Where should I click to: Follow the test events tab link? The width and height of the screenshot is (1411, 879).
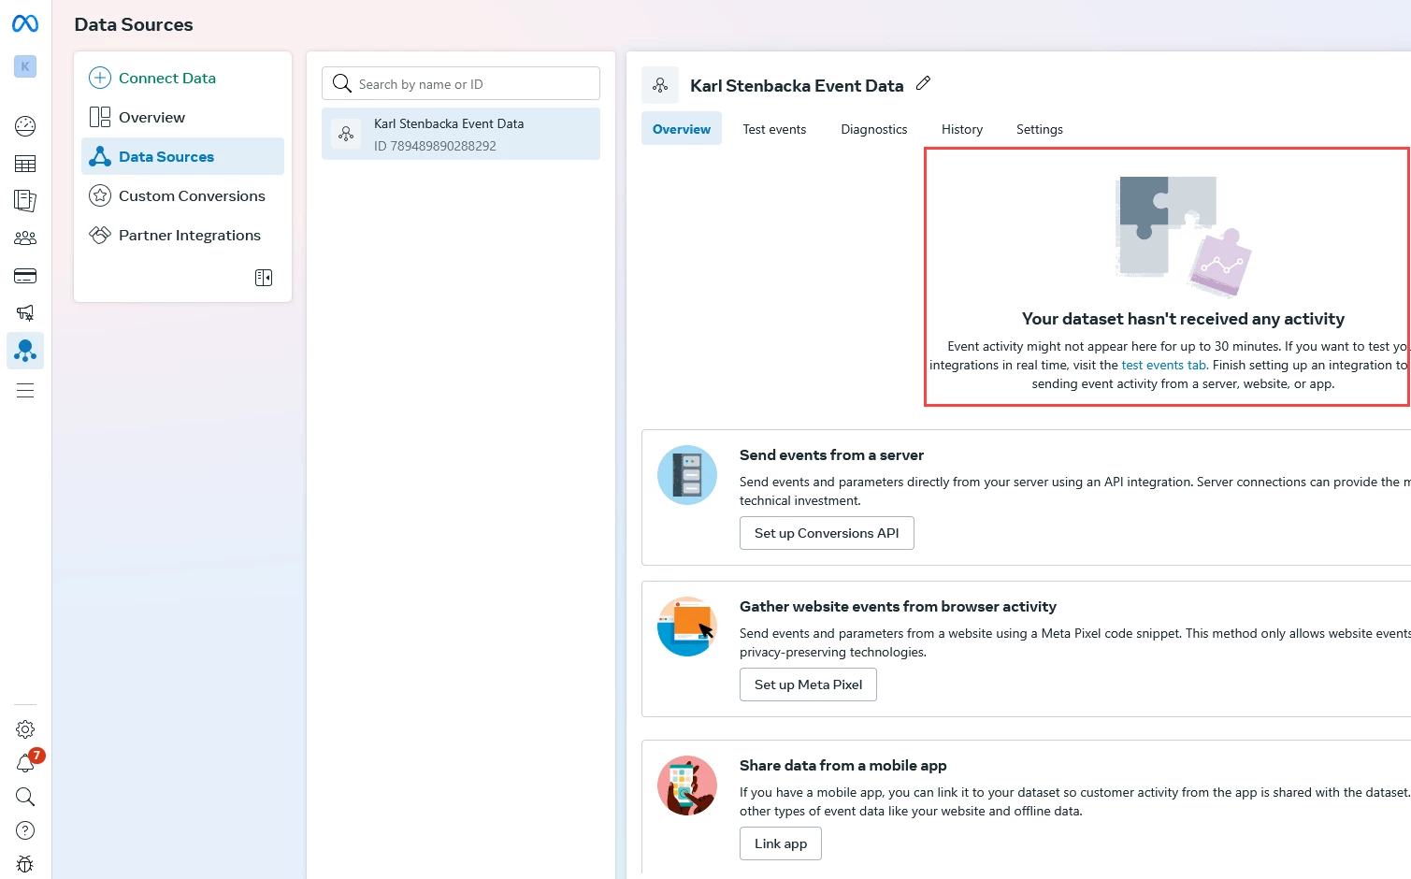1164,365
